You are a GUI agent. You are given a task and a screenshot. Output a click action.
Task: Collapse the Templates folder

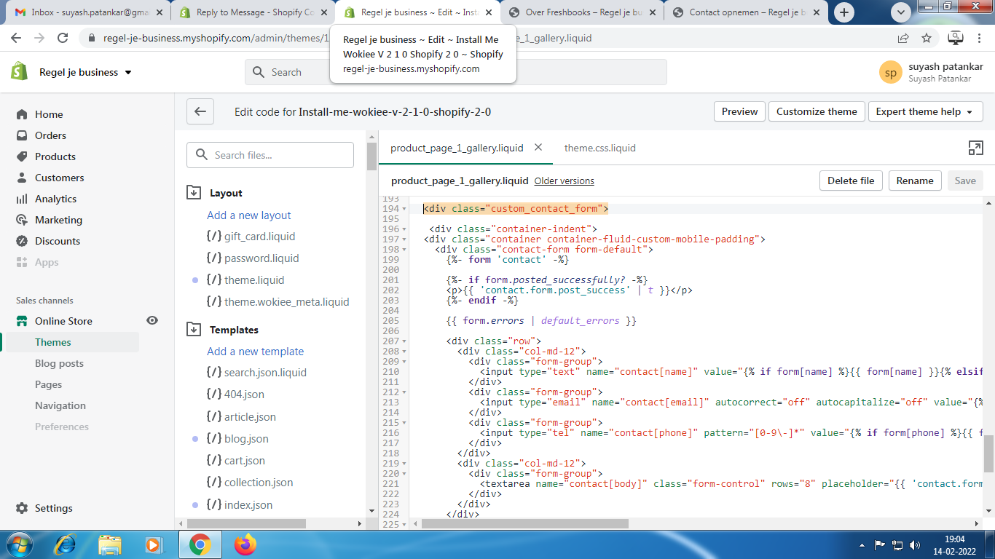[x=194, y=330]
